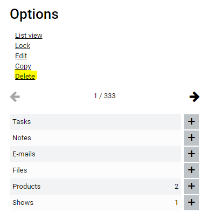Go to previous record arrow
The height and width of the screenshot is (220, 207).
[15, 97]
